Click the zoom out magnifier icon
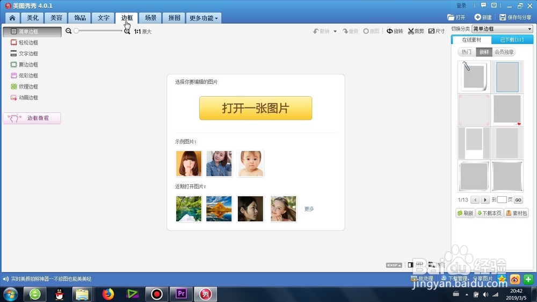The width and height of the screenshot is (537, 302). pyautogui.click(x=69, y=31)
